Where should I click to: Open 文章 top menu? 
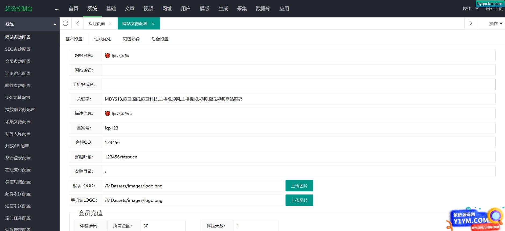[130, 9]
